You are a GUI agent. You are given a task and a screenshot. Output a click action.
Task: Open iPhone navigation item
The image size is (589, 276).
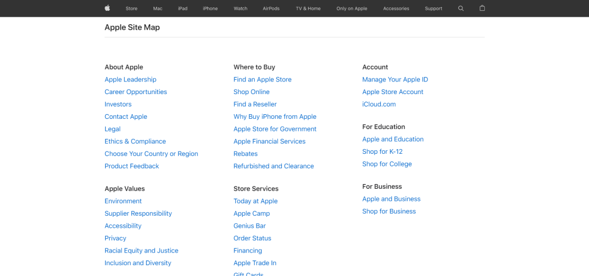(x=211, y=8)
